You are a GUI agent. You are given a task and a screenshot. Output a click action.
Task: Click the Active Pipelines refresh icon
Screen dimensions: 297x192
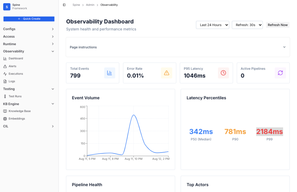280,73
